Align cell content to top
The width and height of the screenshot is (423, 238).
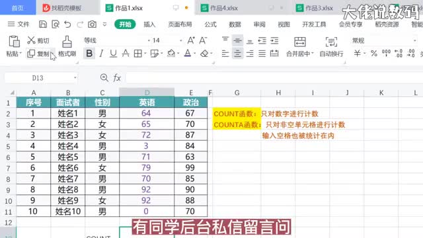225,40
